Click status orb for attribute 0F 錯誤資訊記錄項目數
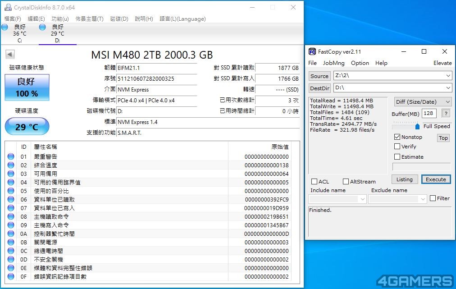The height and width of the screenshot is (289, 456). click(11, 276)
